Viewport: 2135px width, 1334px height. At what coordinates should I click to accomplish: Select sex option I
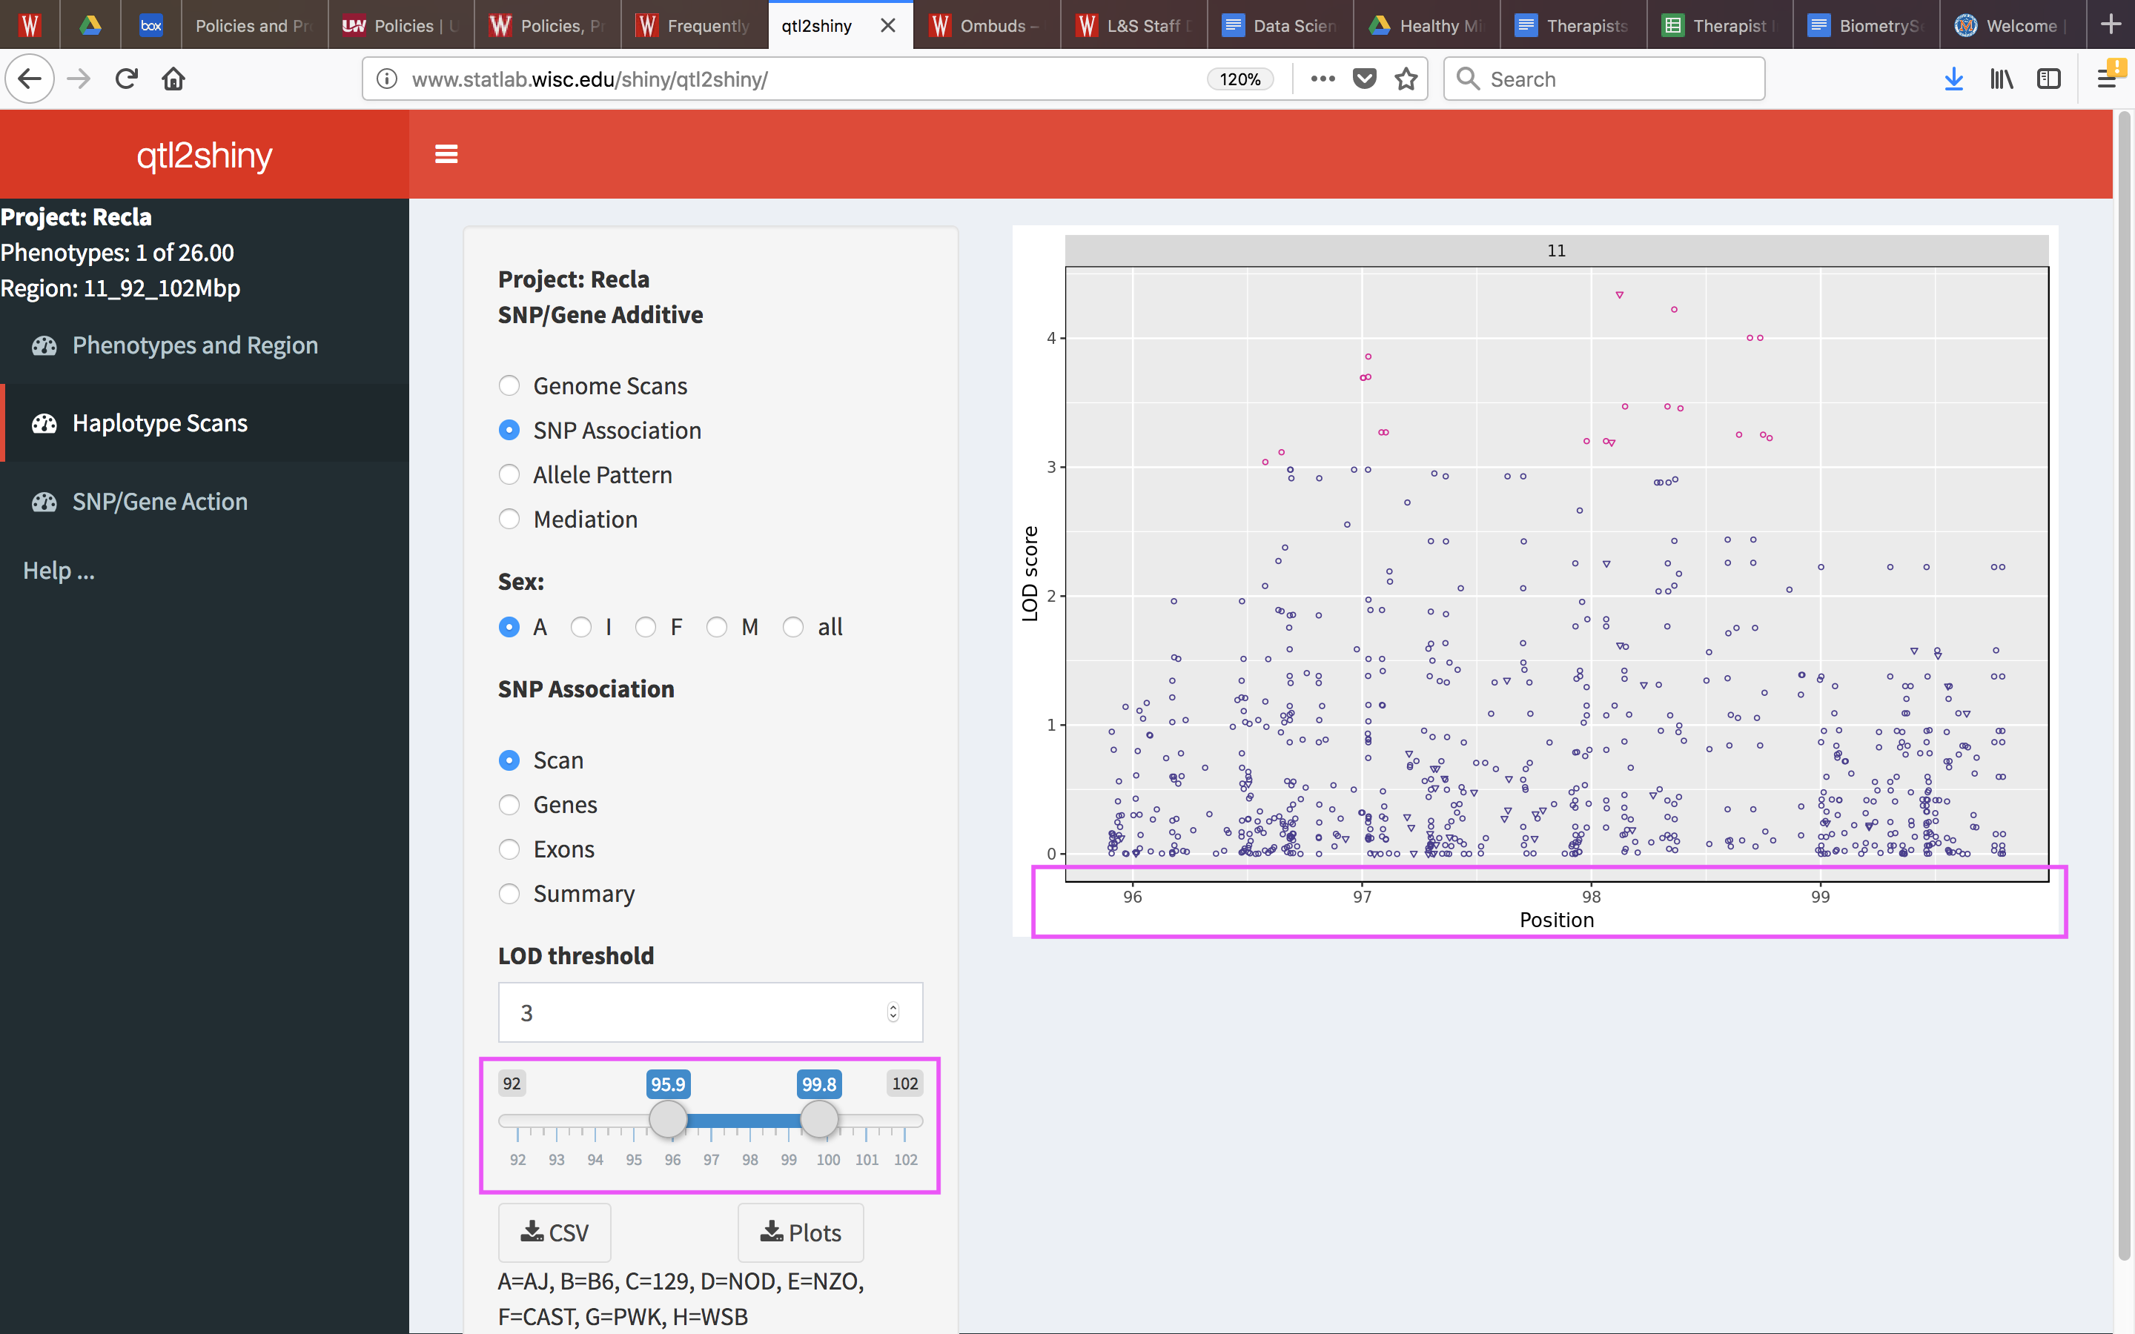coord(580,626)
